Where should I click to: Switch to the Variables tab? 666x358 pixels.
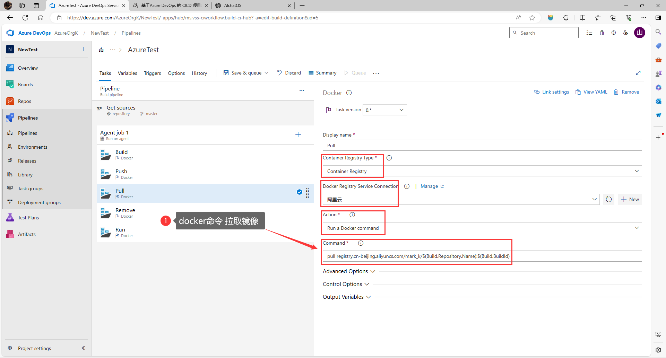[x=127, y=73]
